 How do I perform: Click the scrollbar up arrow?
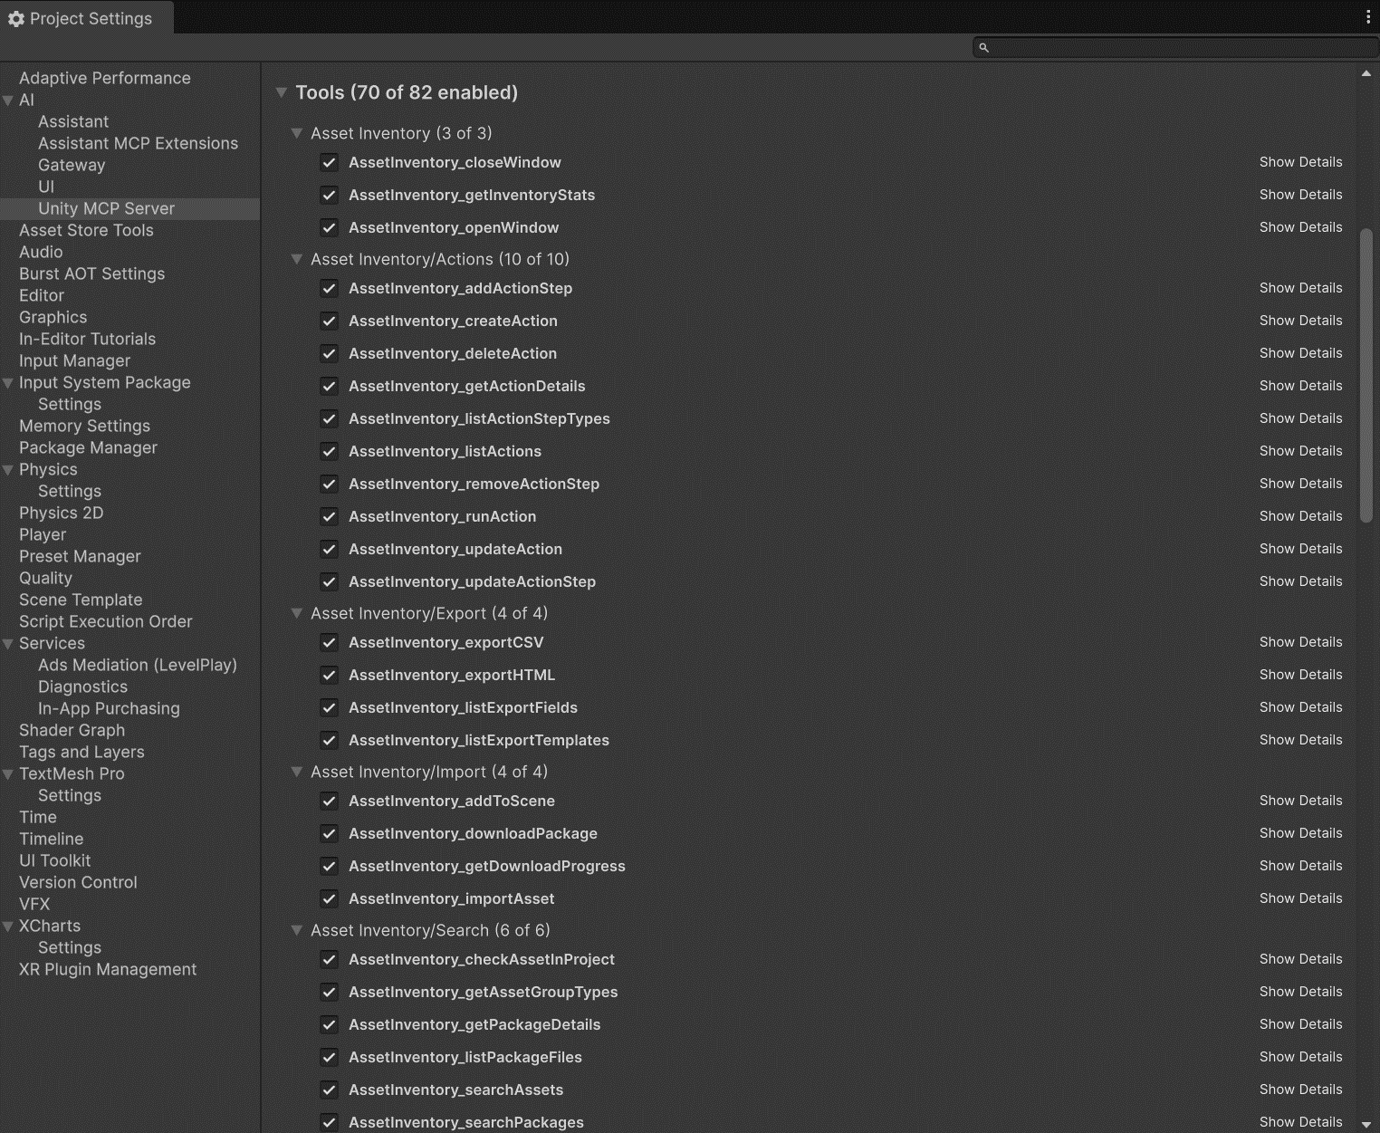click(x=1366, y=73)
